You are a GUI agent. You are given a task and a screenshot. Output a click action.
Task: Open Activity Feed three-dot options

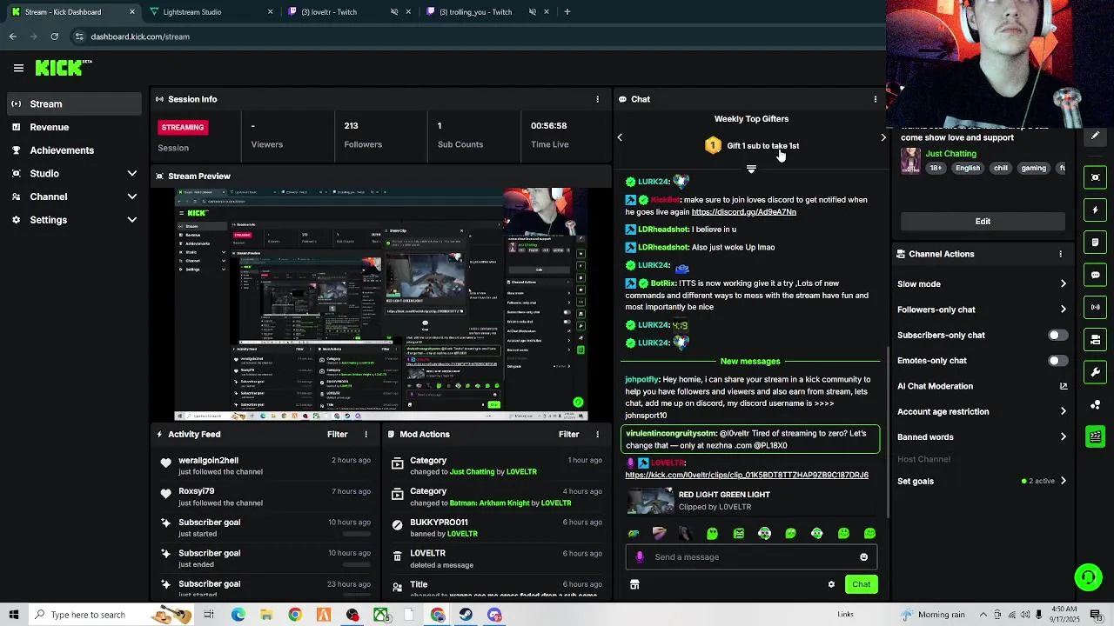(366, 434)
